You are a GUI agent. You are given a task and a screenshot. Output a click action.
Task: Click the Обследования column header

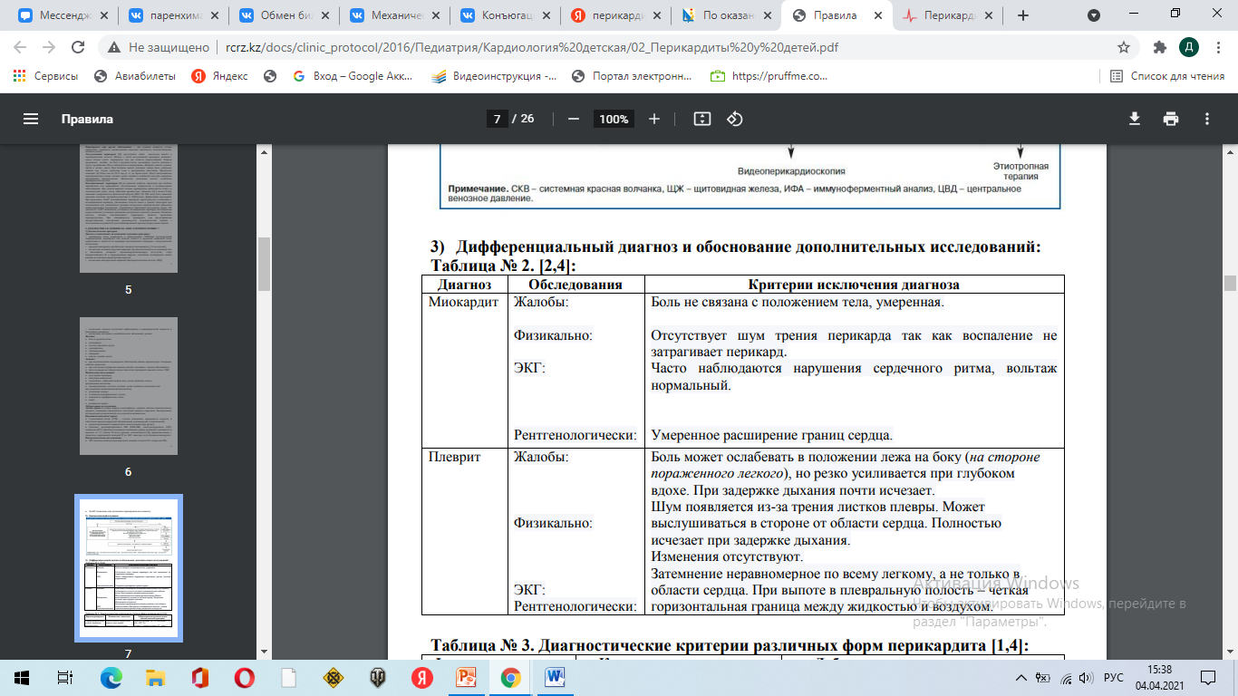click(575, 284)
